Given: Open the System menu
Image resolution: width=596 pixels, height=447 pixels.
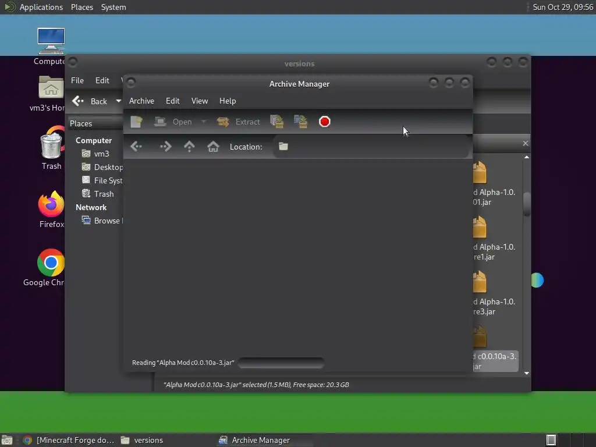Looking at the screenshot, I should [113, 7].
